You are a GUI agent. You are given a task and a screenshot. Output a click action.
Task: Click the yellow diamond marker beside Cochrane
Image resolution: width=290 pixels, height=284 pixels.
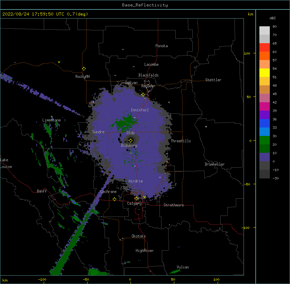(114, 199)
